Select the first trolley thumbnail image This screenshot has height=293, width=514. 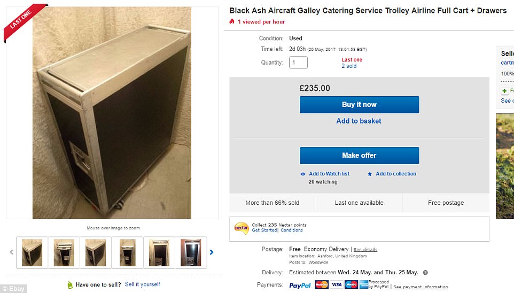32,252
